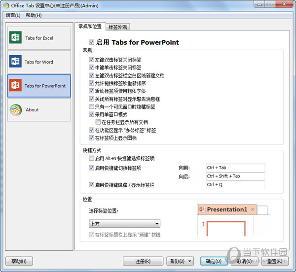The height and width of the screenshot is (272, 296).
Task: Click the PowerPoint icon in the sidebar
Action: (x=15, y=85)
